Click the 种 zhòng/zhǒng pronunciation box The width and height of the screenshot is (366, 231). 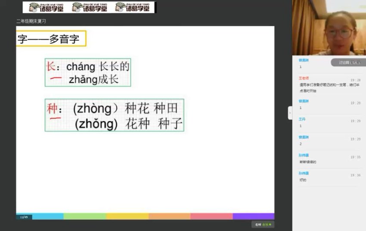point(115,115)
